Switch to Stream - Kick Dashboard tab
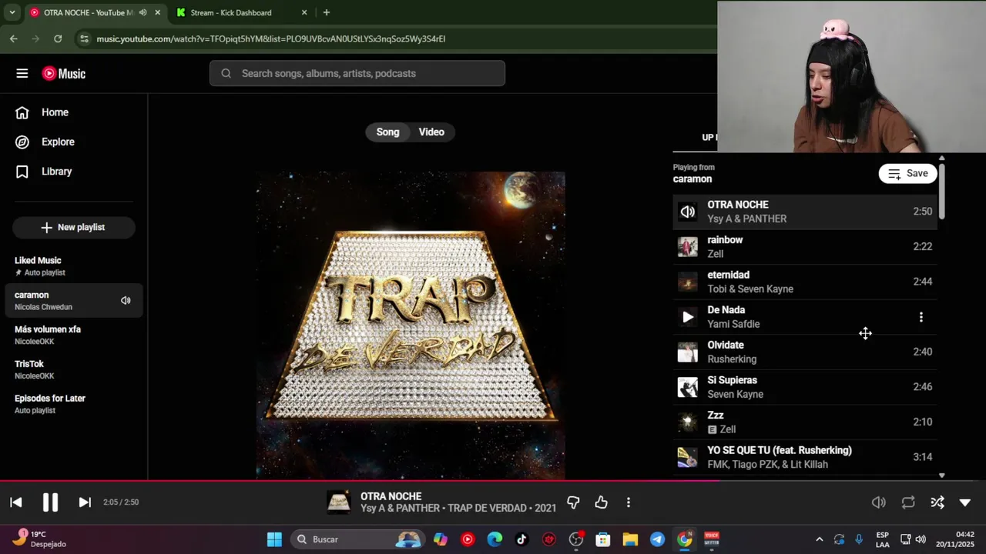Image resolution: width=986 pixels, height=554 pixels. (240, 12)
